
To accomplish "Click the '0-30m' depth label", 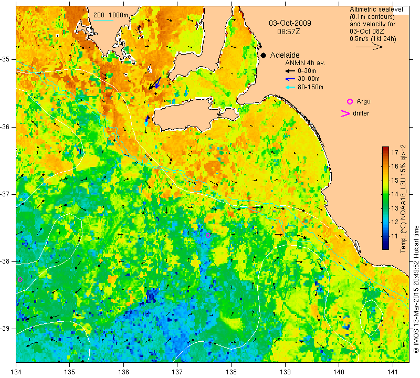I will click(x=307, y=71).
